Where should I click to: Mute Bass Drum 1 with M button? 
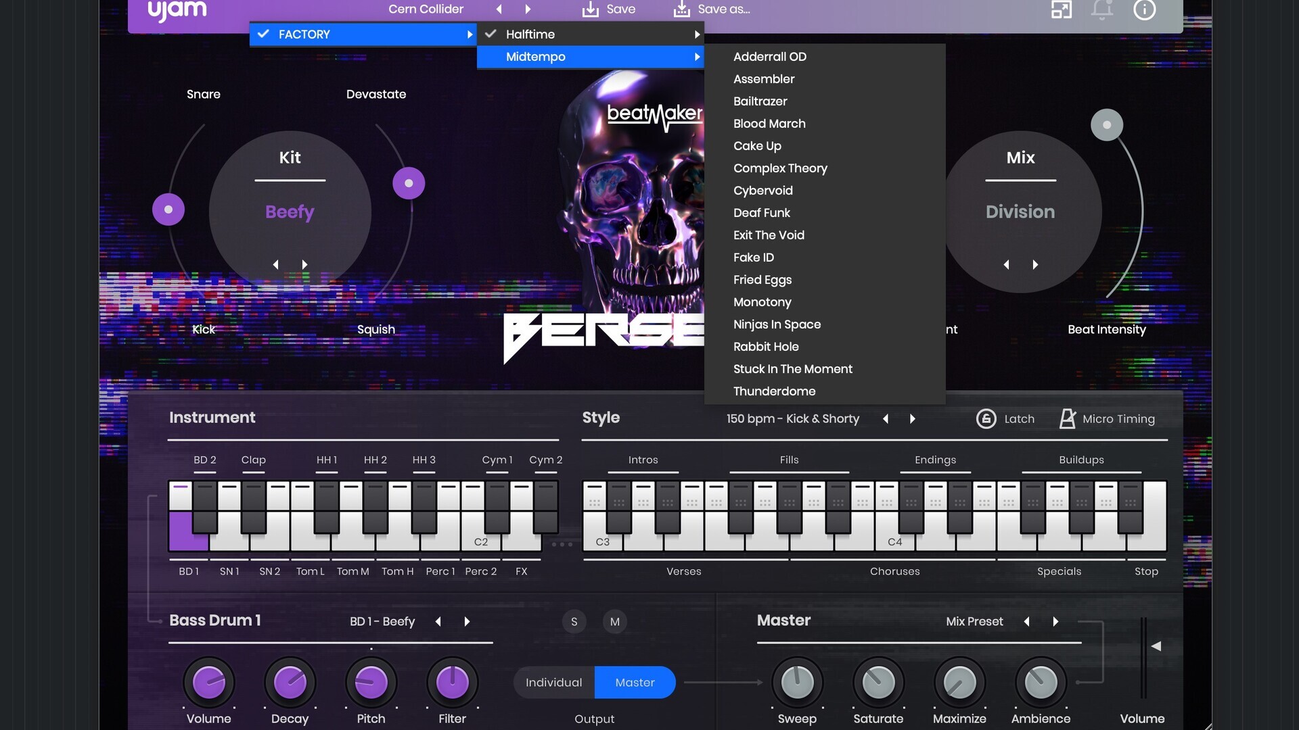pos(615,622)
